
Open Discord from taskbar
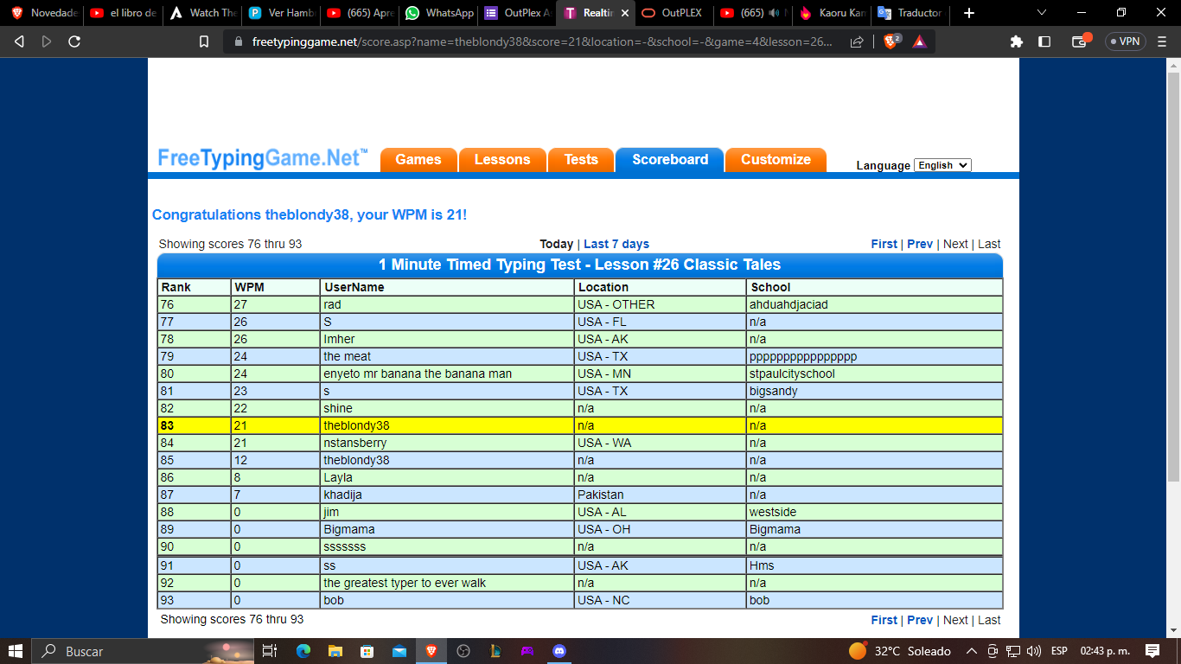tap(559, 651)
